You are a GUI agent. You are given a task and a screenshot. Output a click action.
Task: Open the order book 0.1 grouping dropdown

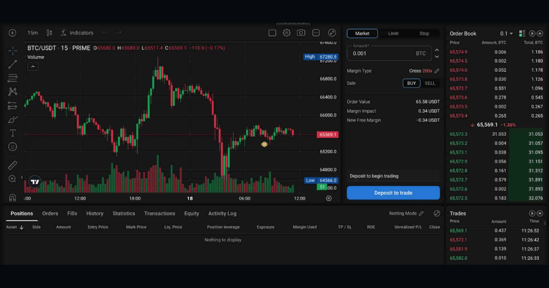(x=506, y=33)
